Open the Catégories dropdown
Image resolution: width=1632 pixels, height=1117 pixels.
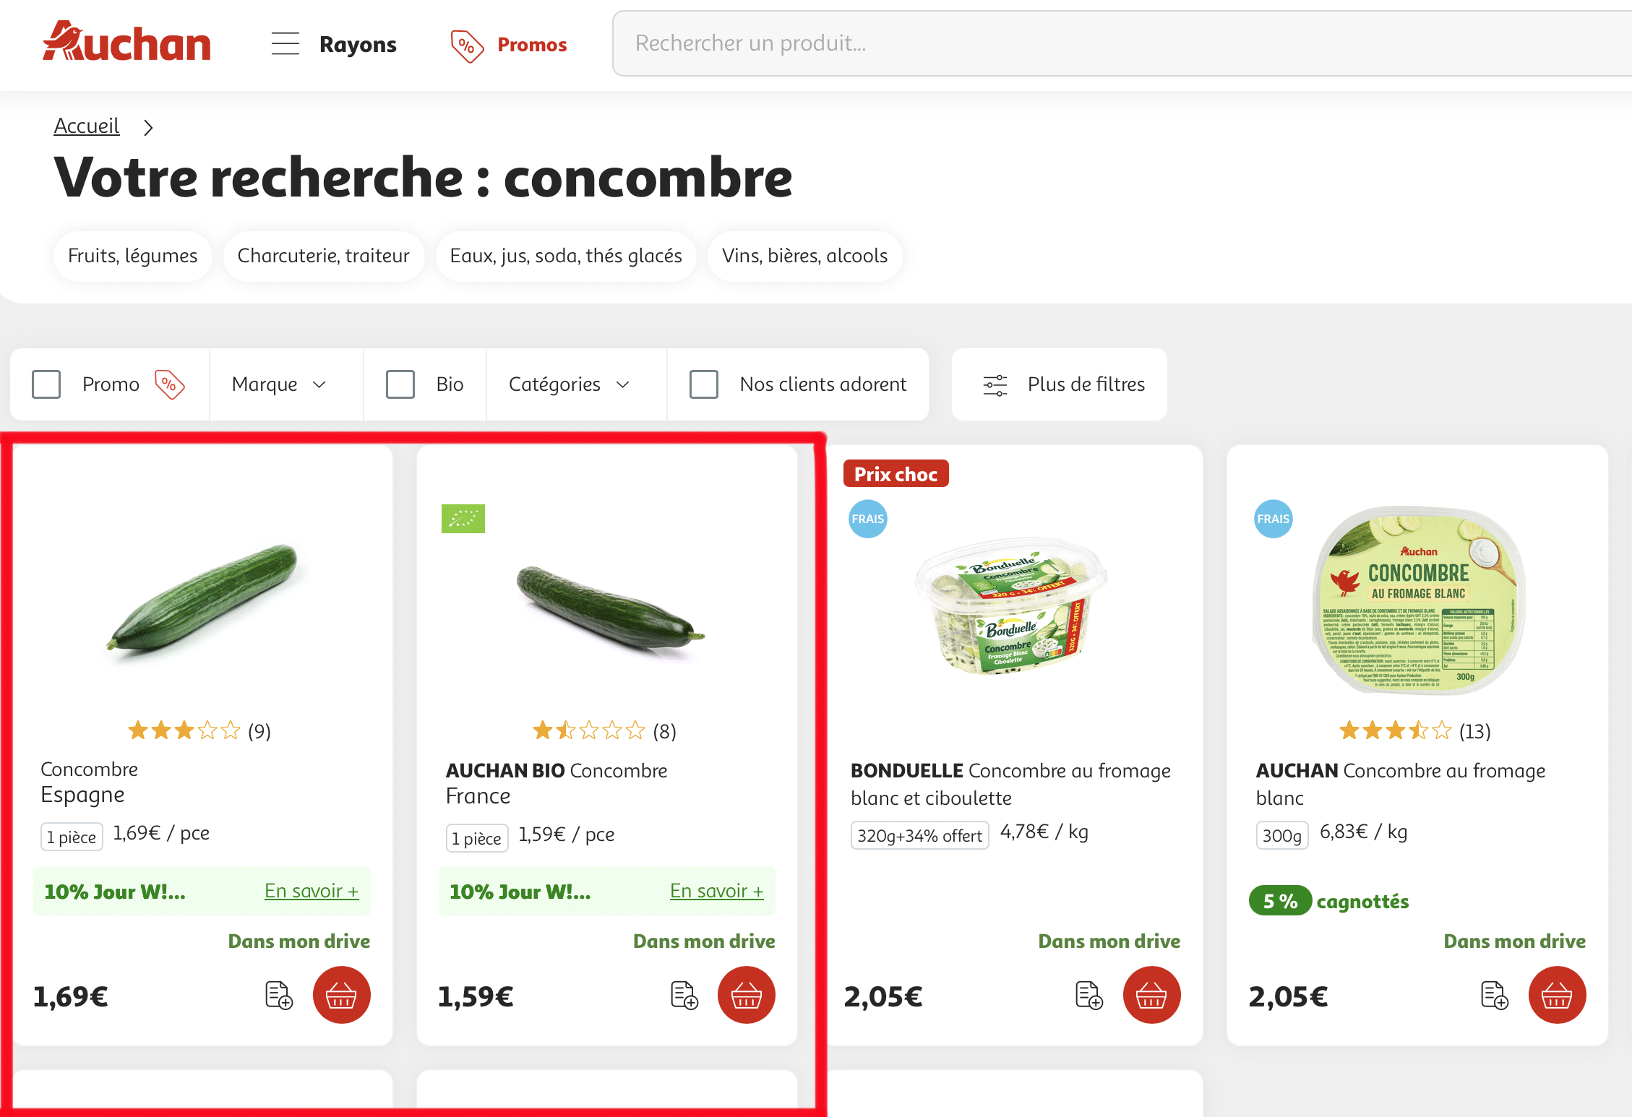[569, 384]
